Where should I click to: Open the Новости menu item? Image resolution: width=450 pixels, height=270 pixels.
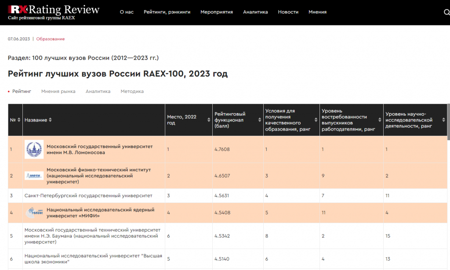(x=288, y=12)
